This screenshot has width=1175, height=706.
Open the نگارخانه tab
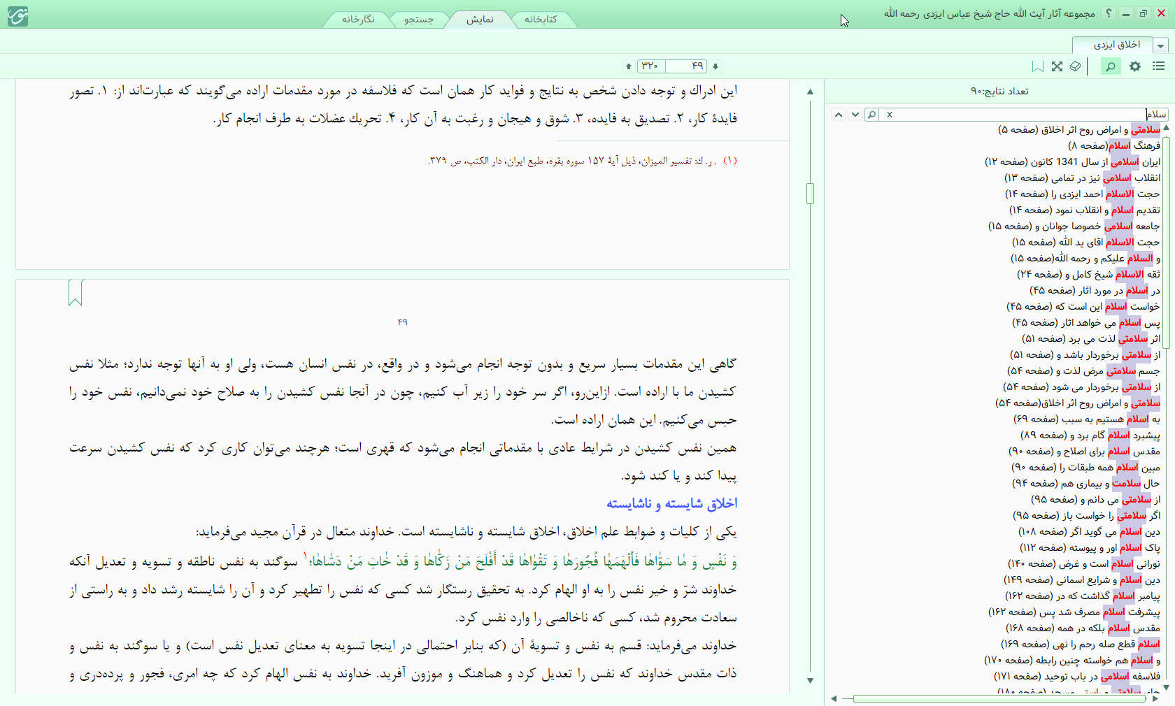point(358,20)
